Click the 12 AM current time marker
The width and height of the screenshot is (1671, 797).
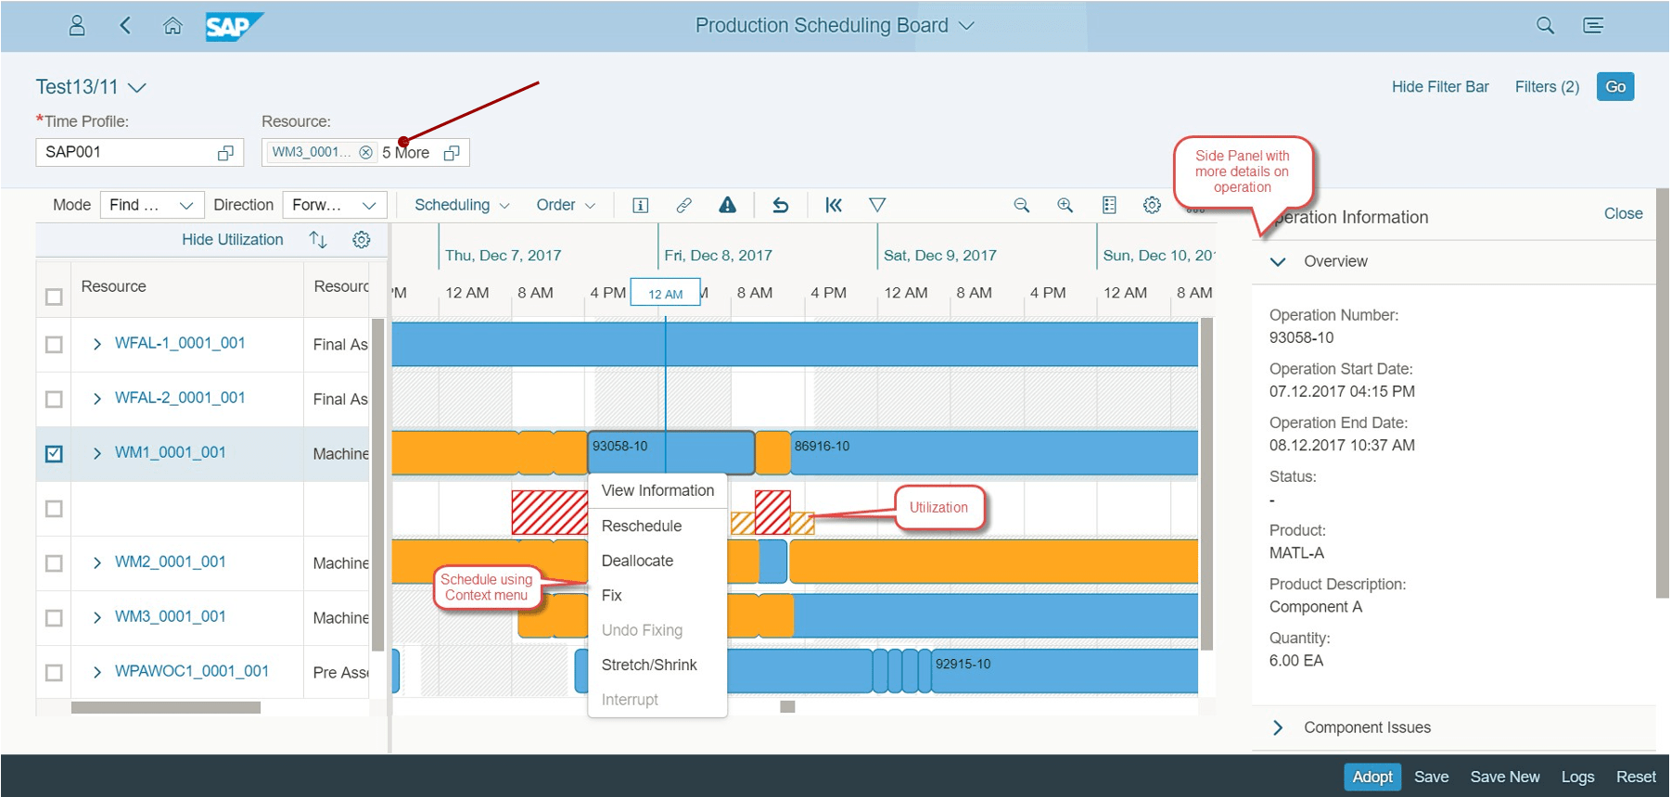pyautogui.click(x=665, y=293)
